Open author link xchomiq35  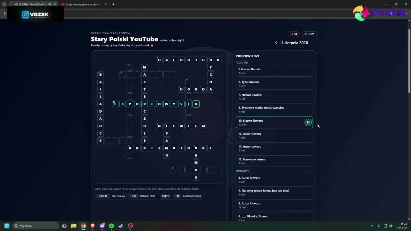[x=177, y=40]
